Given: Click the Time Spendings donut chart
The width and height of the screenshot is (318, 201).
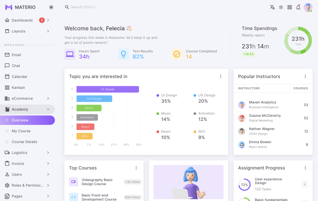Looking at the screenshot, I should [x=298, y=40].
